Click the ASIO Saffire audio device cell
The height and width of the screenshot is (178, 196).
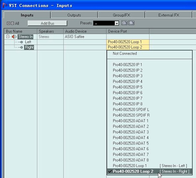coord(85,37)
